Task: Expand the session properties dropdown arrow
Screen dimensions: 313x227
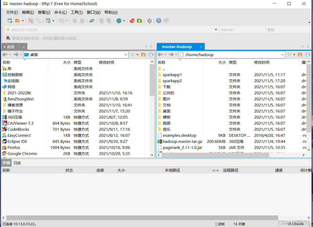Action: tap(54, 21)
